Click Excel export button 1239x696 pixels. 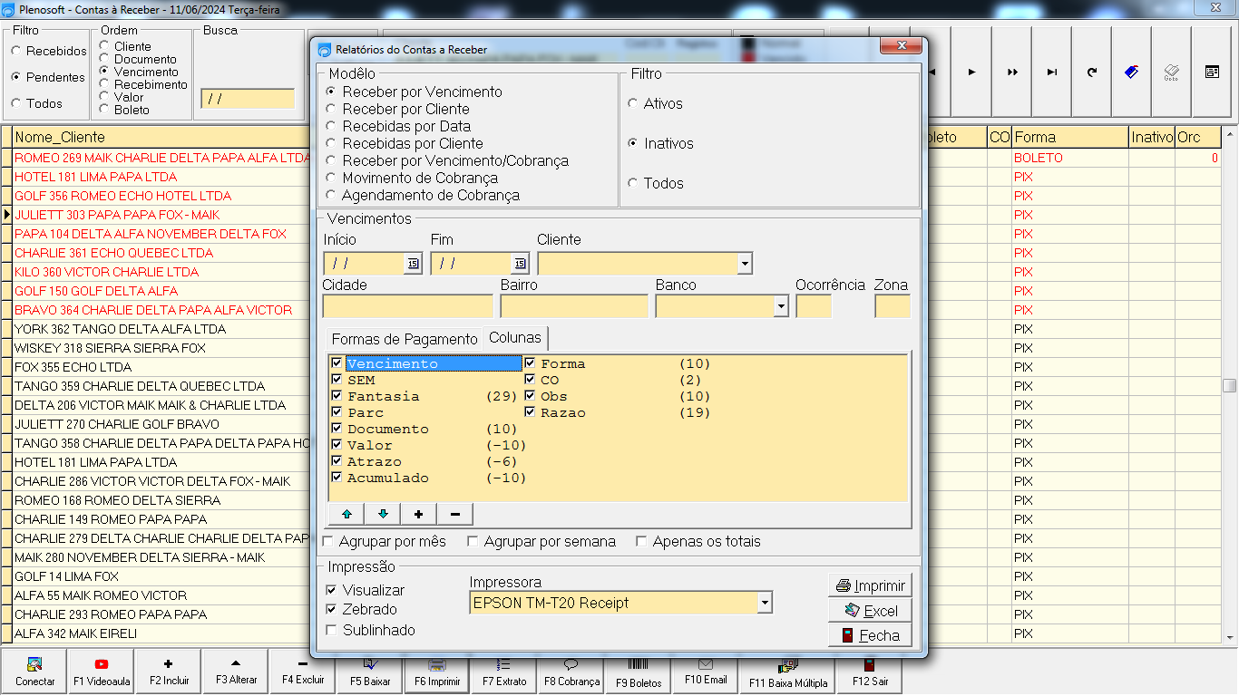870,611
